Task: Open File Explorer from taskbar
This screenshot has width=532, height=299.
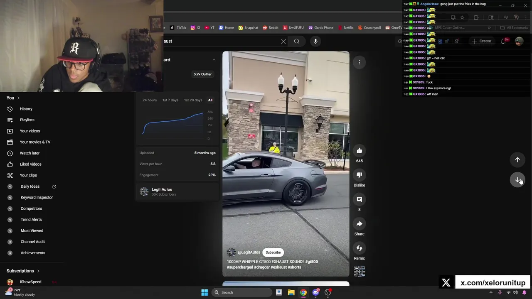Action: pos(291,292)
